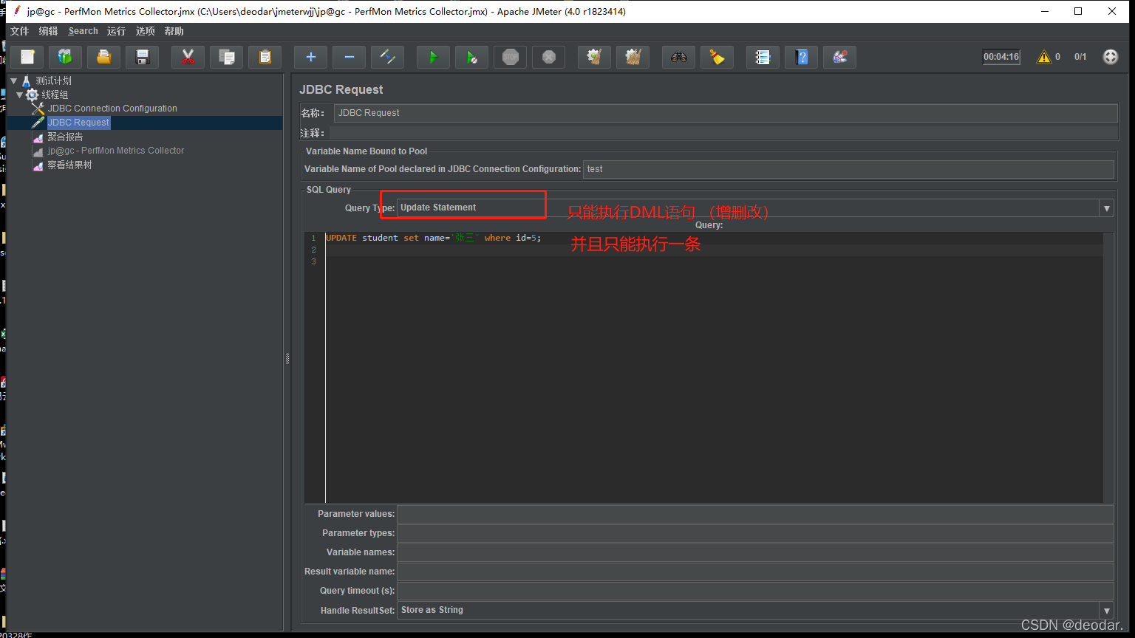Open the 运行 menu
Image resolution: width=1135 pixels, height=638 pixels.
click(x=116, y=31)
